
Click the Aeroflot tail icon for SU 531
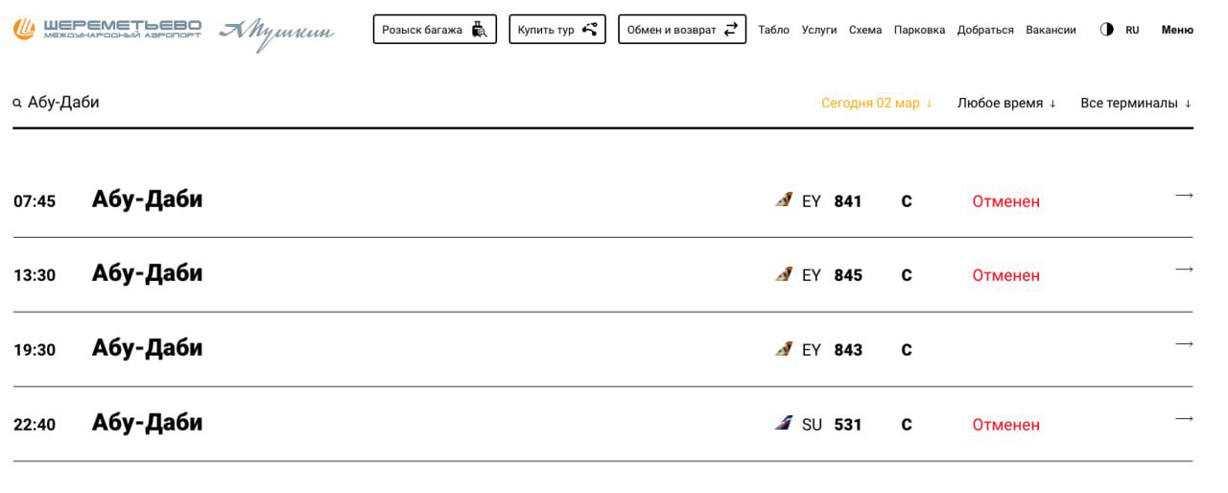tap(784, 423)
